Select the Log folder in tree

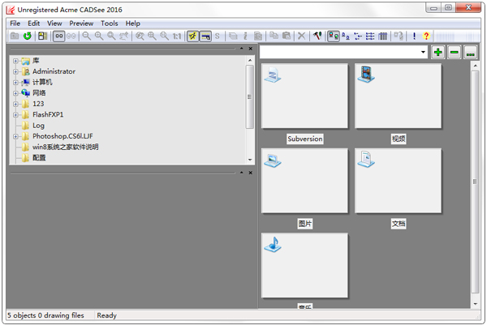pos(38,126)
